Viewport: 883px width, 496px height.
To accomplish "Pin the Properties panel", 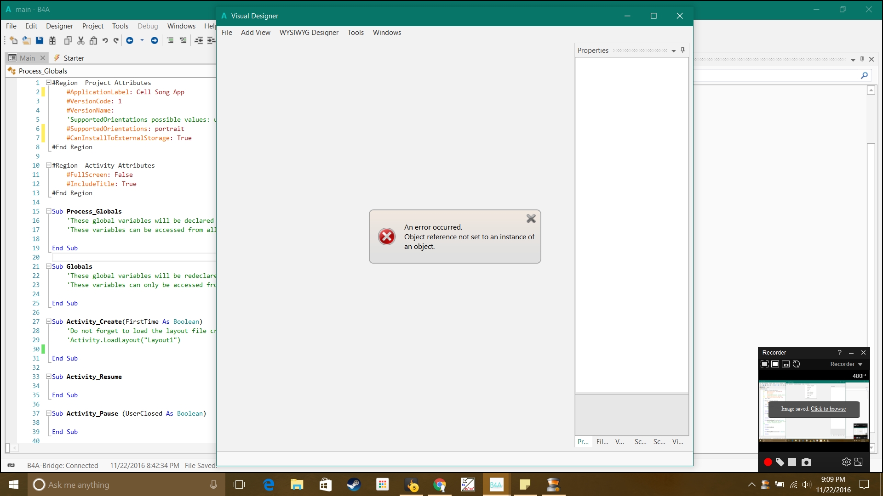I will (x=682, y=50).
